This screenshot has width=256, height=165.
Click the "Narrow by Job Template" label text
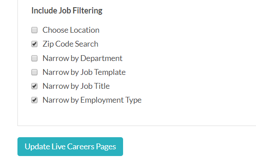coord(84,72)
